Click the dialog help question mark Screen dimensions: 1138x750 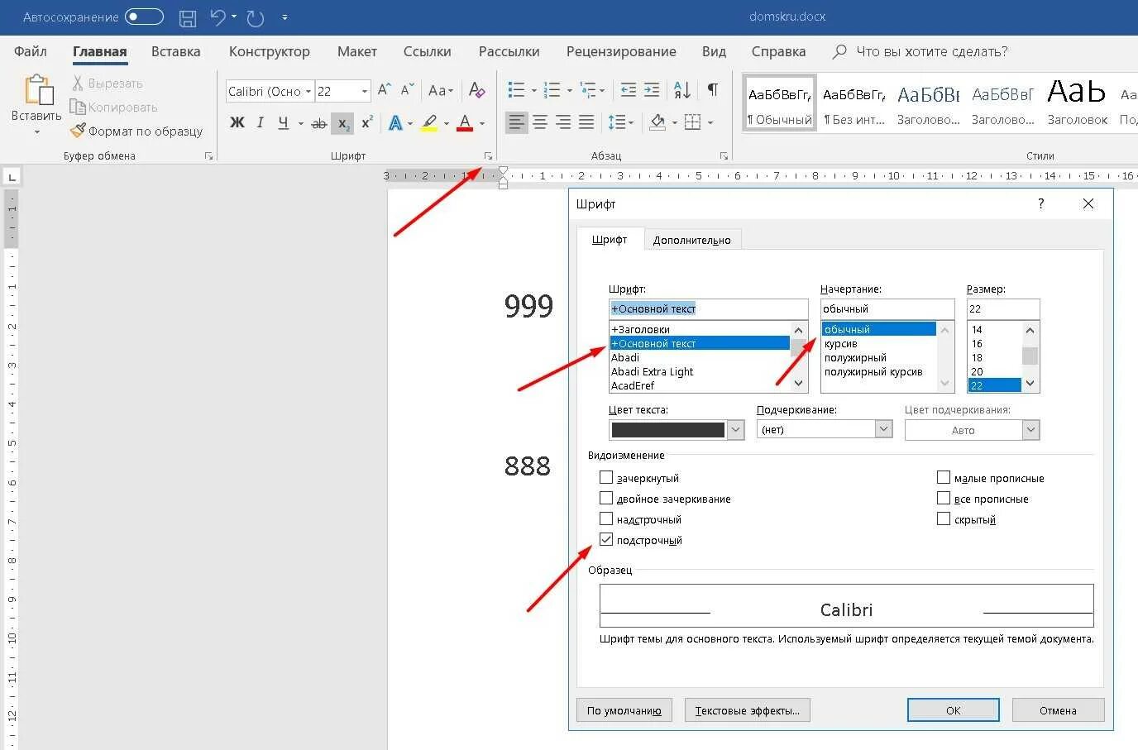[x=1041, y=203]
